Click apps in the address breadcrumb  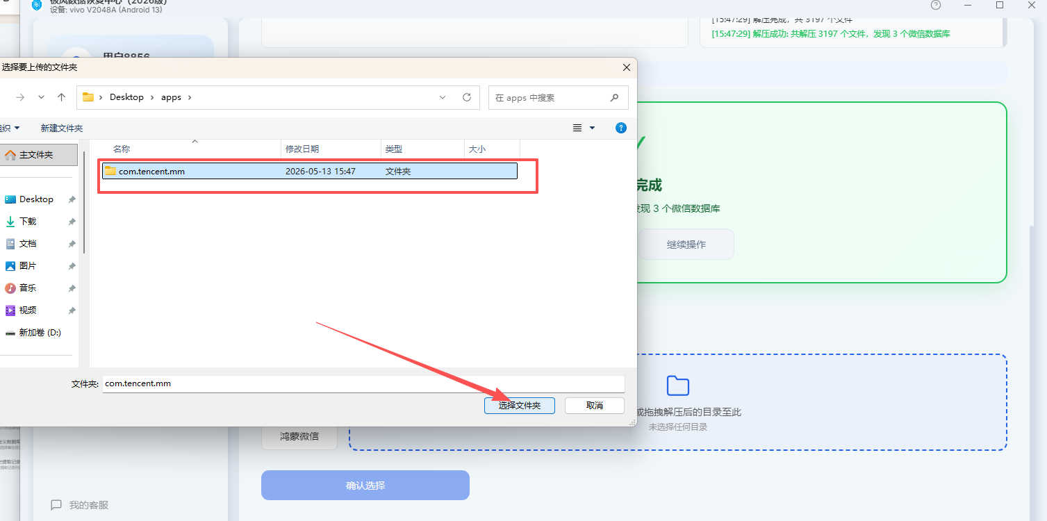tap(171, 97)
